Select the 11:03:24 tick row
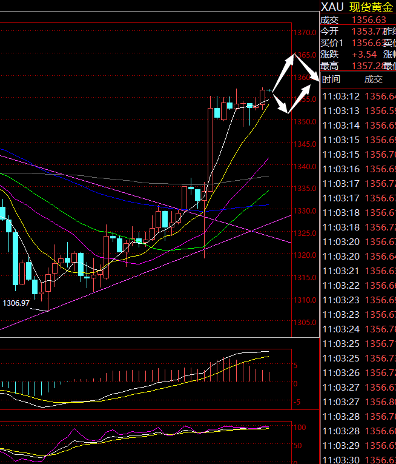Viewport: 396px width, 464px height. [x=358, y=329]
